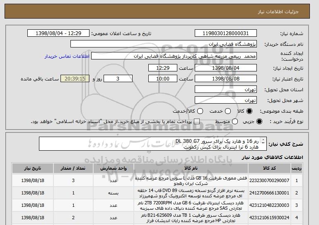The width and height of the screenshot is (319, 225).
Task: Click the ردیف column header
Action: click(297, 168)
